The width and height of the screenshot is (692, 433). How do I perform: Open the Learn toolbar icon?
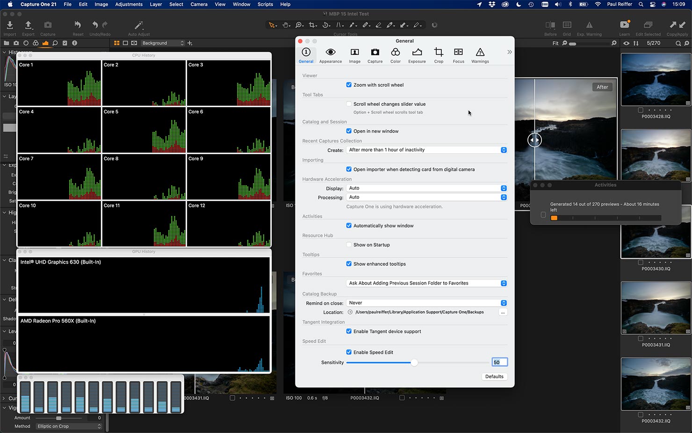(625, 25)
